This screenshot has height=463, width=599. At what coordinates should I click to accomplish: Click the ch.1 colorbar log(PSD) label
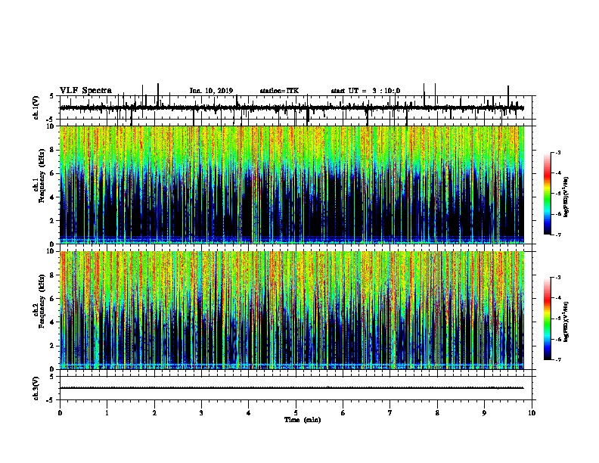coord(566,197)
